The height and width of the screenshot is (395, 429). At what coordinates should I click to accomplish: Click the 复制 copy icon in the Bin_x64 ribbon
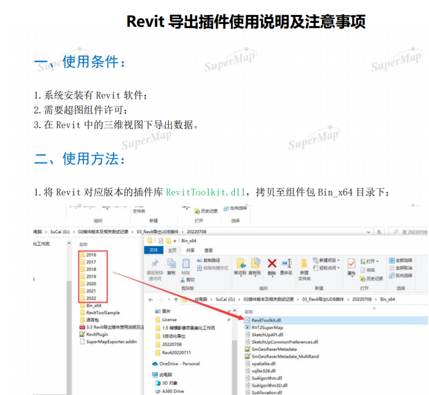[171, 263]
